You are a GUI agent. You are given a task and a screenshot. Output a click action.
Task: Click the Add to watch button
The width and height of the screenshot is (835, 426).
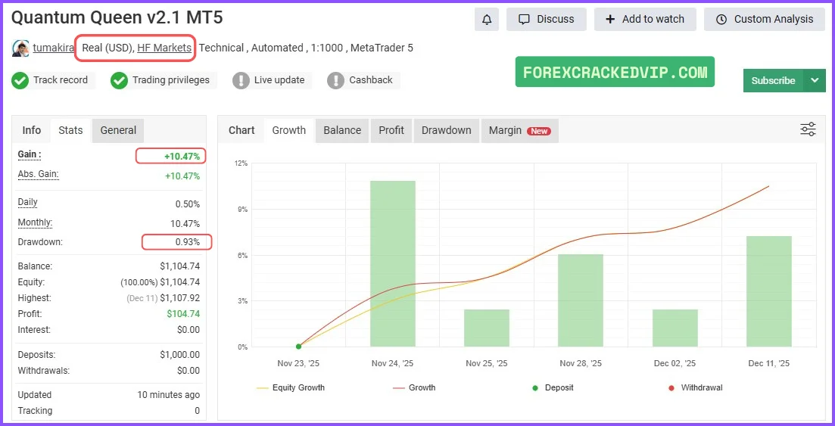pos(645,20)
